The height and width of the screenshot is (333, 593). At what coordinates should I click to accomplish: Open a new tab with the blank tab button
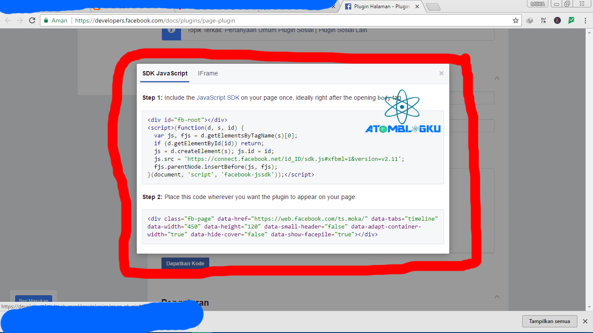click(x=433, y=7)
